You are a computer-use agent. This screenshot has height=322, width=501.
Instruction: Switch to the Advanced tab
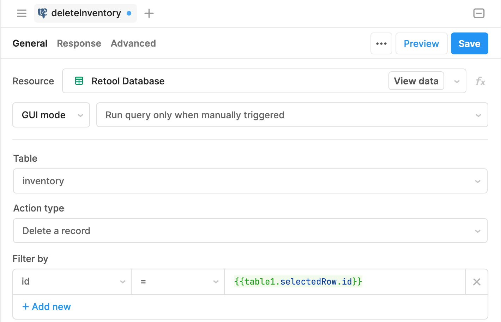(x=133, y=43)
